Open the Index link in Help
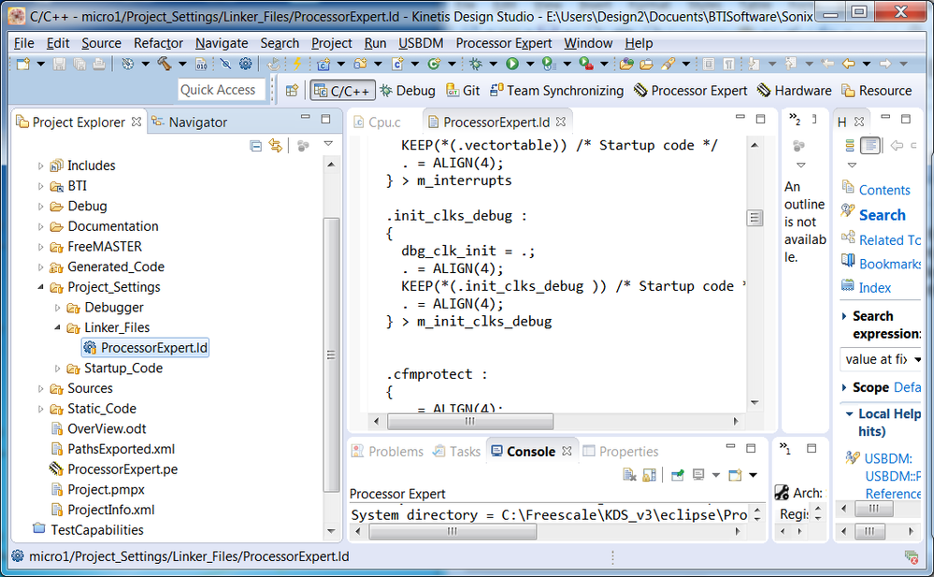 874,287
